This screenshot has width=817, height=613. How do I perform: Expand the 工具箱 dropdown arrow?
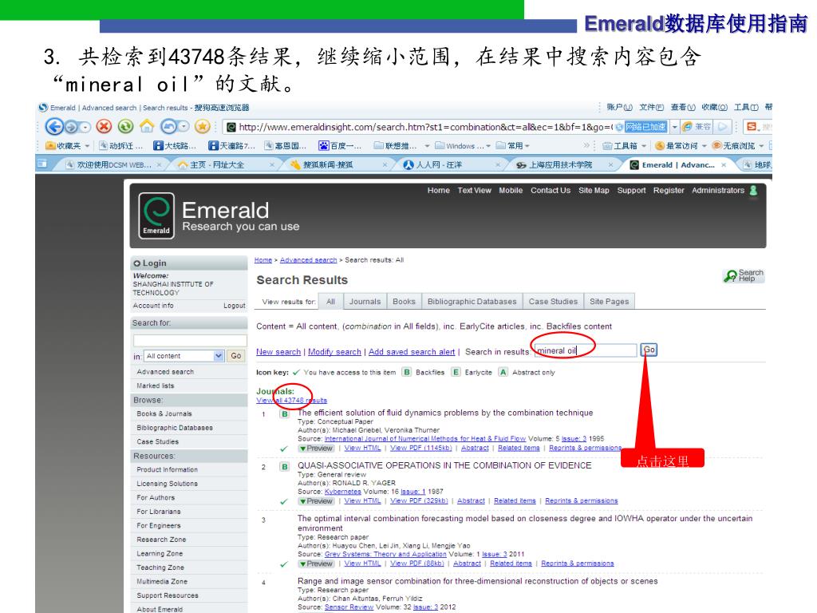[644, 146]
